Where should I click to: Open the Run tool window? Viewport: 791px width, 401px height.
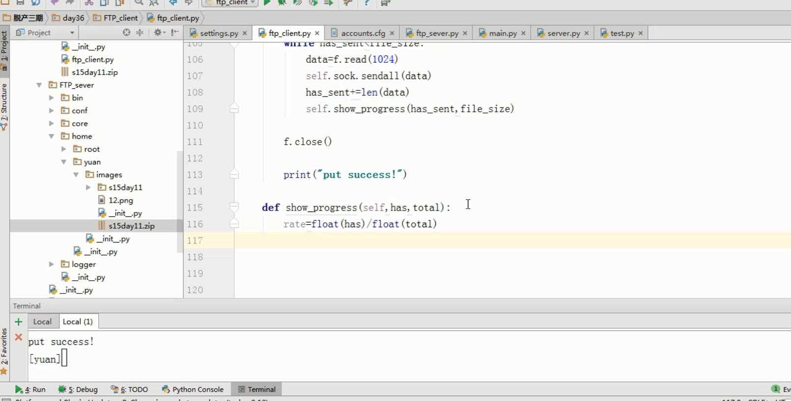(30, 389)
